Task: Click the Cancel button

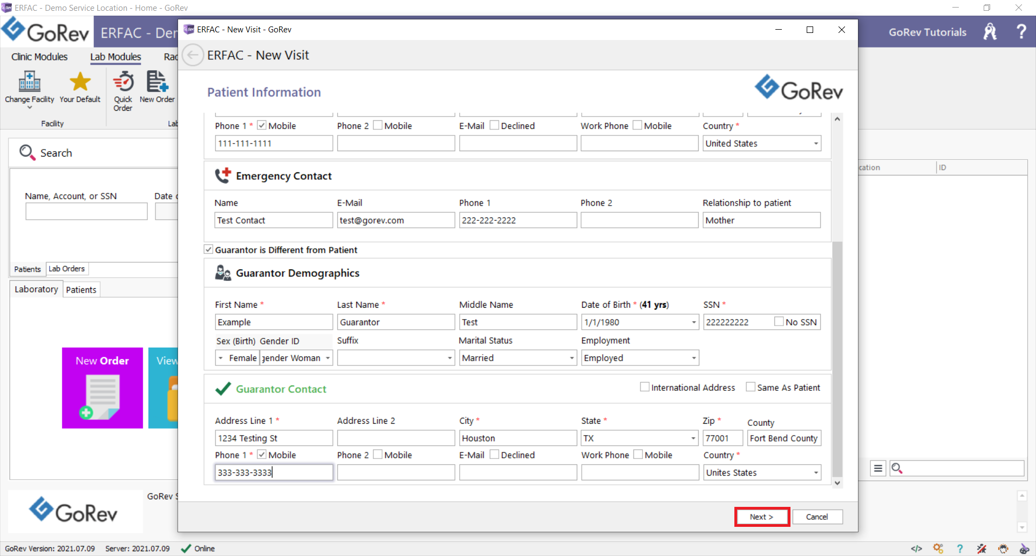Action: [817, 517]
